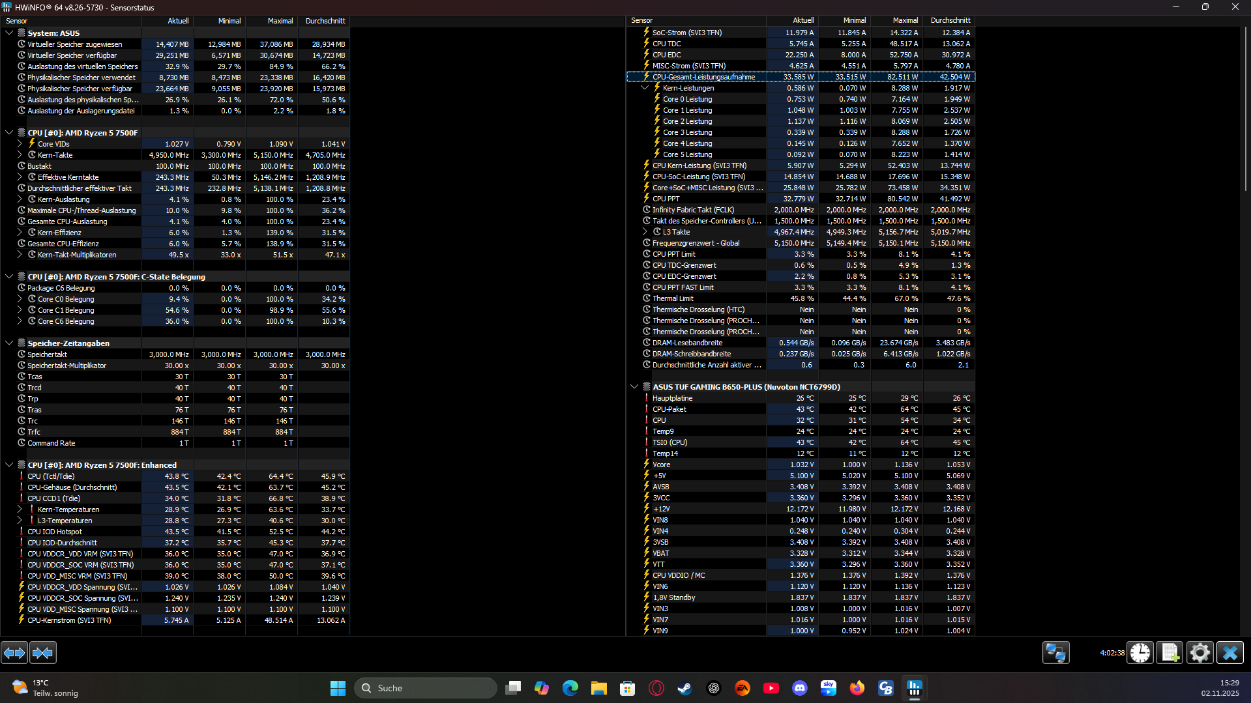Close the sensor window with the blue X icon
This screenshot has width=1251, height=703.
click(x=1230, y=652)
